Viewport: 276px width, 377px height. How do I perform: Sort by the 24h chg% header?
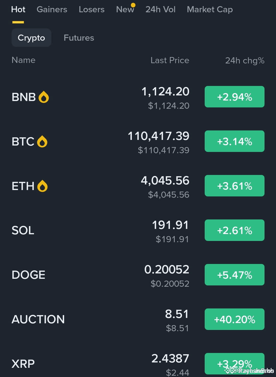click(x=245, y=61)
